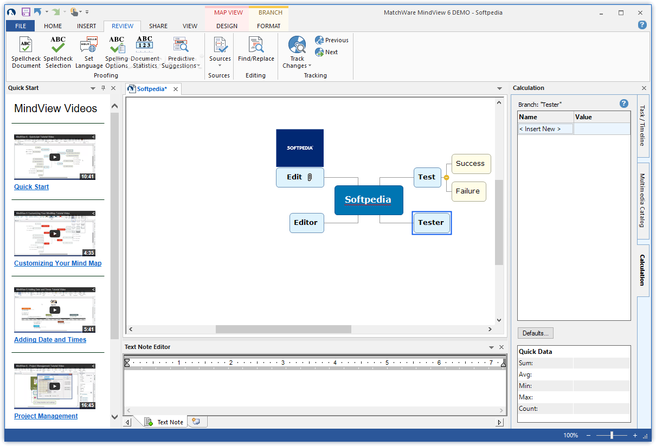Close the Text Note Editor

coord(501,347)
